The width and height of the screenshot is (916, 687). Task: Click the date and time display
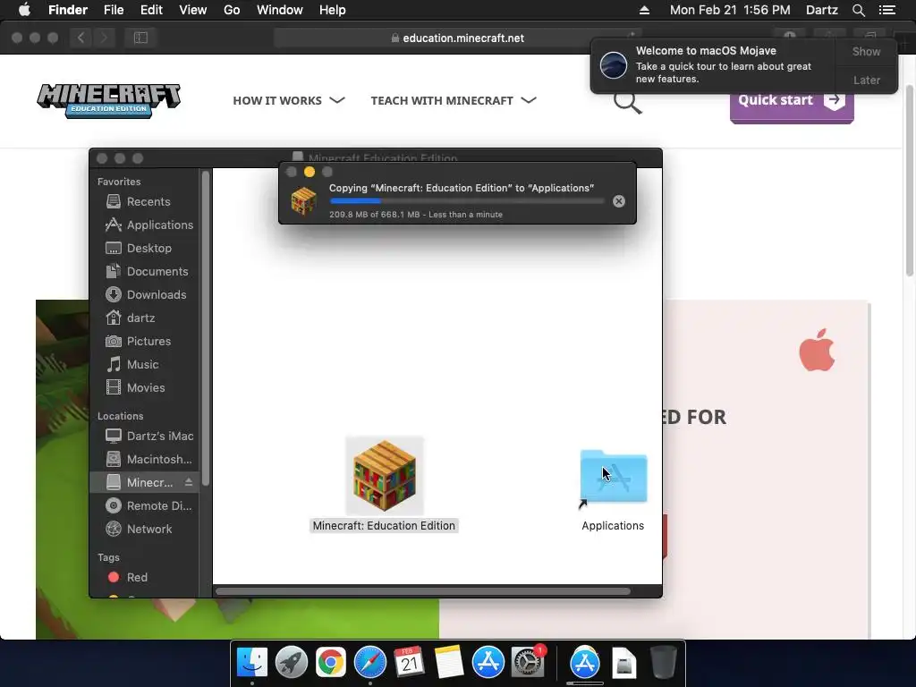coord(730,10)
